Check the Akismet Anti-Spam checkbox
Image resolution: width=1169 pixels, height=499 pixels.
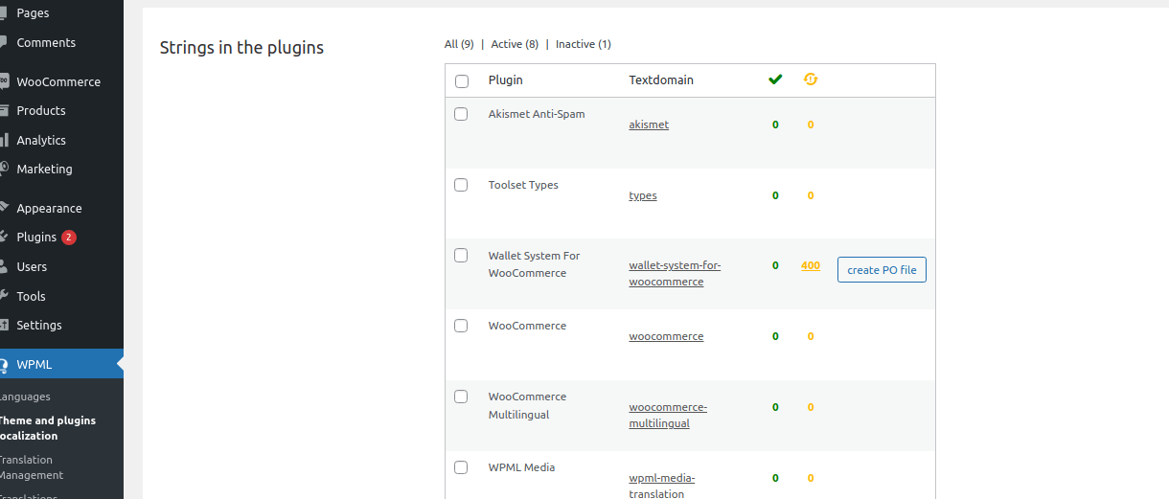coord(461,114)
